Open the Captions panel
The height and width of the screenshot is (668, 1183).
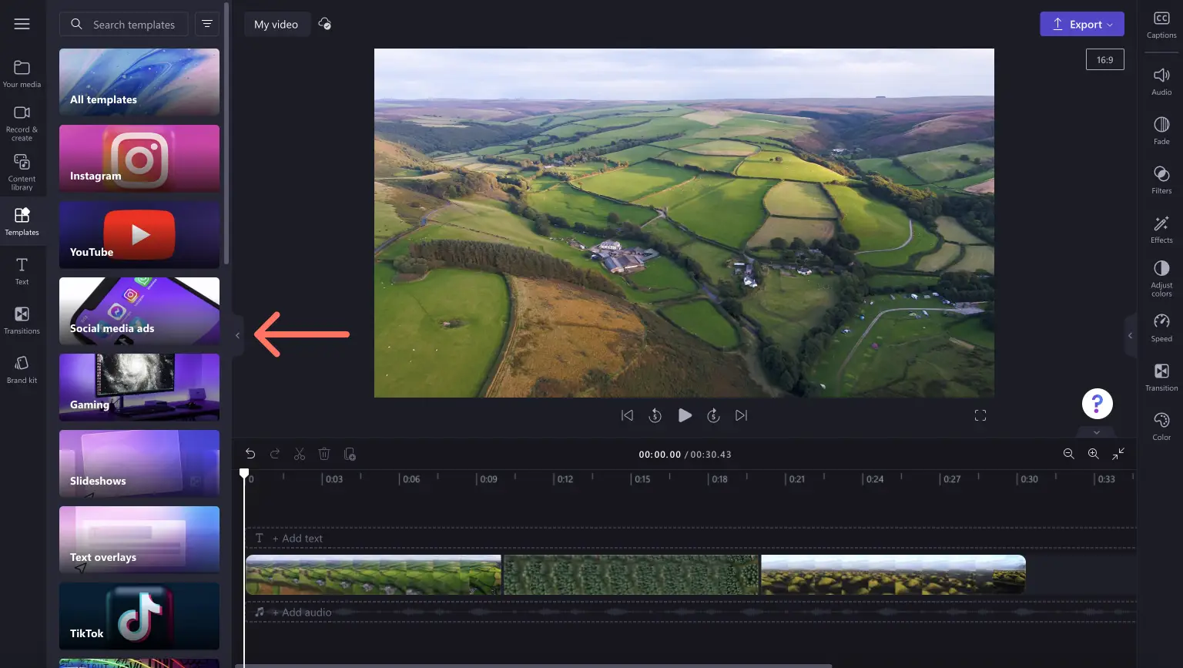[x=1161, y=25]
